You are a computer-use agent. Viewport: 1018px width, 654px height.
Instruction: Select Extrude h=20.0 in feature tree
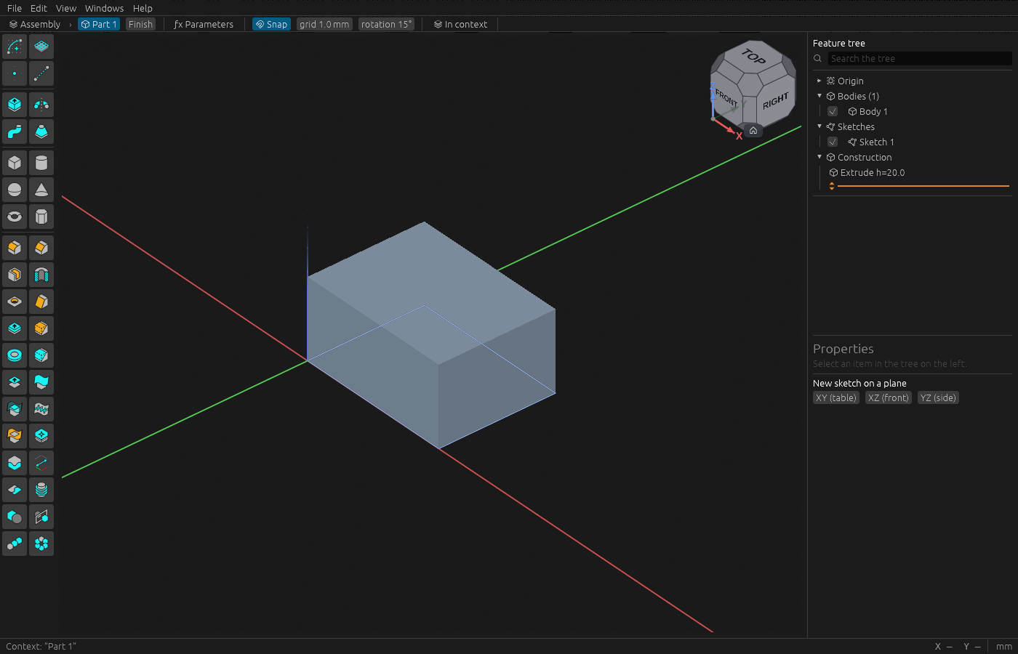873,172
